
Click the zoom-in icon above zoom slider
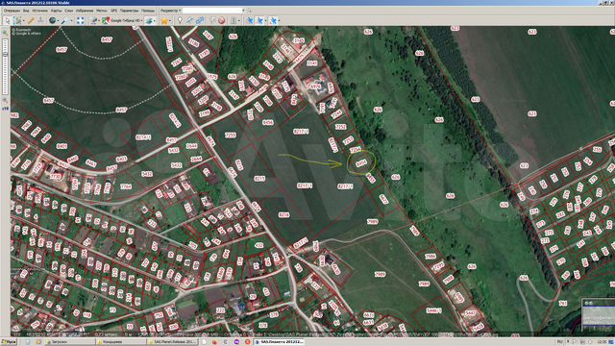tap(5, 33)
